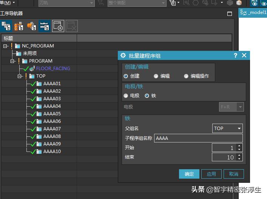Screen dimensions: 267x199
Task: Switch to Program Order view icon
Action: click(x=6, y=26)
